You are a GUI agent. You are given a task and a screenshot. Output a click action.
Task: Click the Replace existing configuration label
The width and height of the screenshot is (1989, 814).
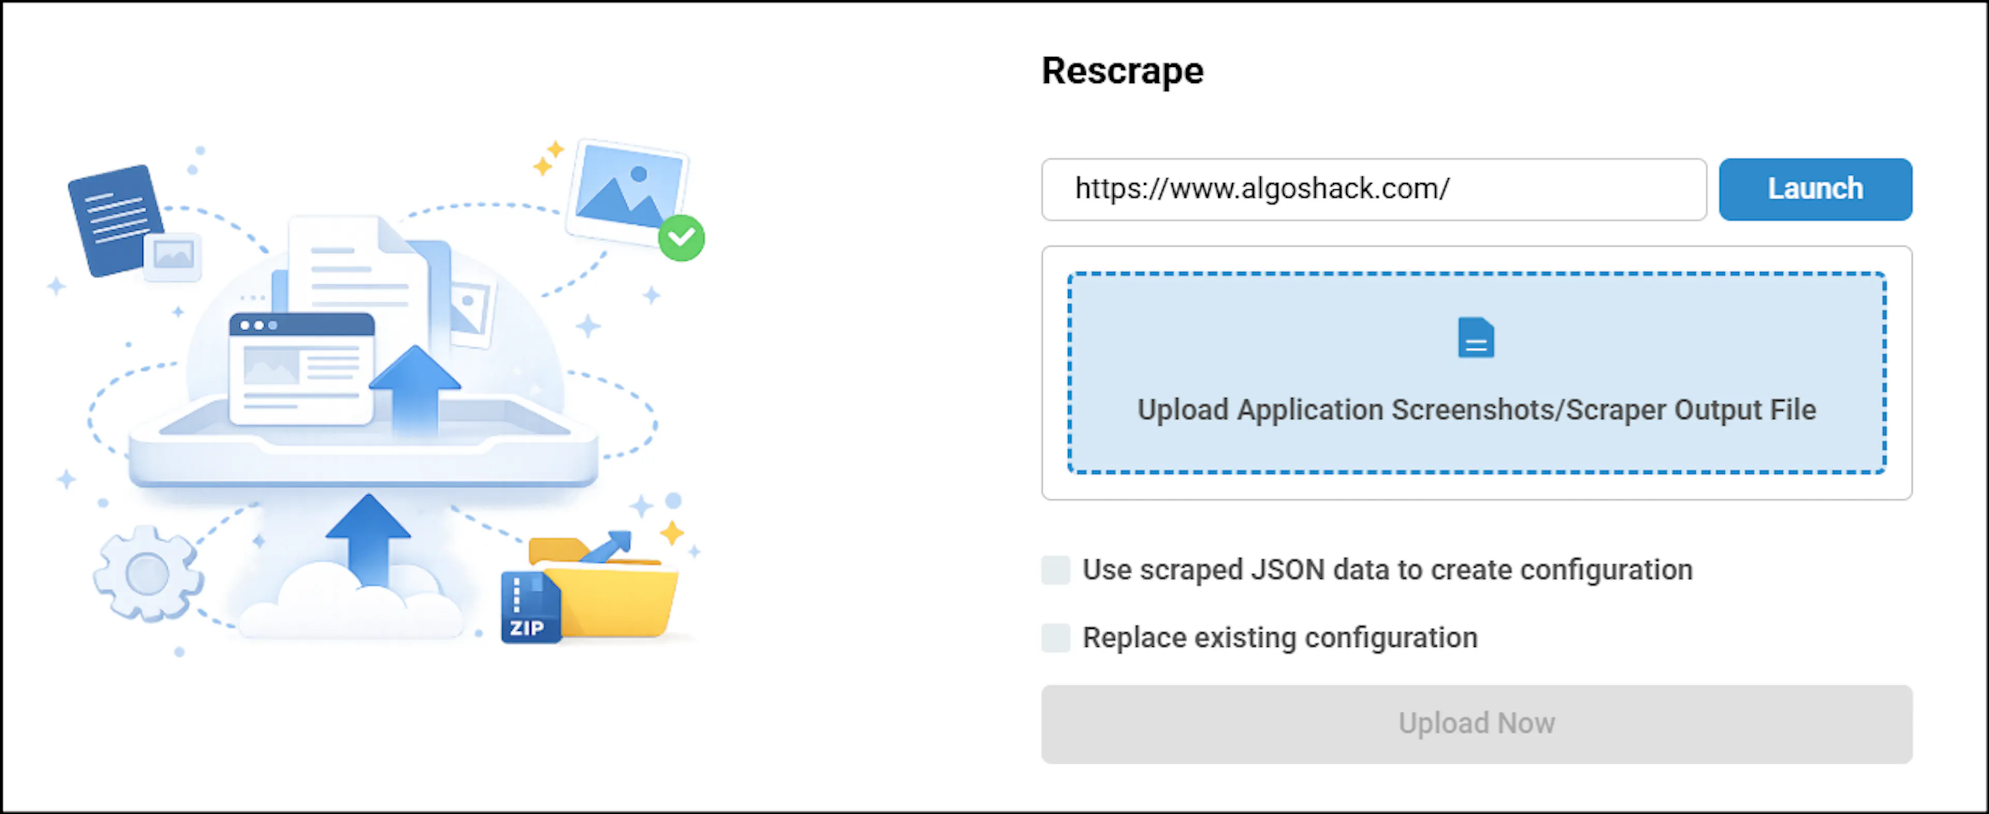(x=1279, y=638)
